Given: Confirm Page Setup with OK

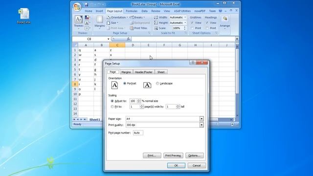Looking at the screenshot, I should click(x=176, y=165).
